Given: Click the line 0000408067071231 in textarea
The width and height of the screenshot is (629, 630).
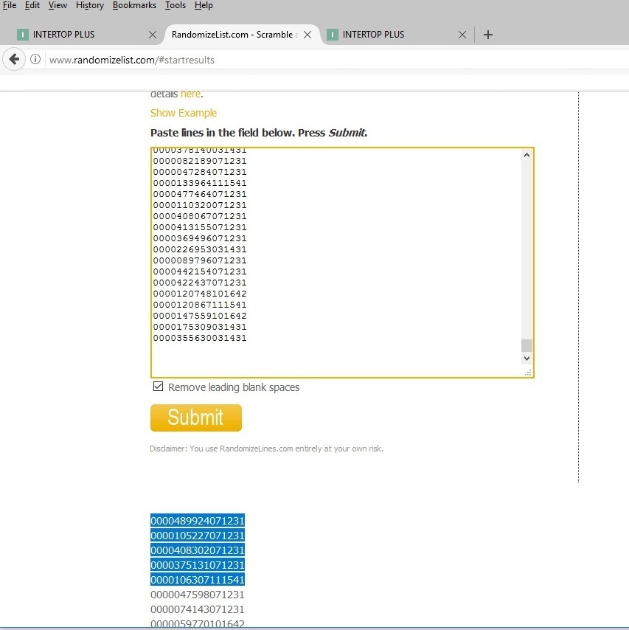Looking at the screenshot, I should [200, 216].
